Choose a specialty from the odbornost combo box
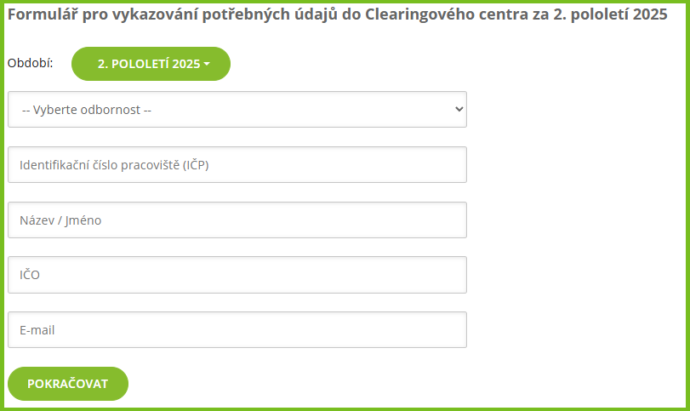The image size is (690, 411). click(237, 110)
